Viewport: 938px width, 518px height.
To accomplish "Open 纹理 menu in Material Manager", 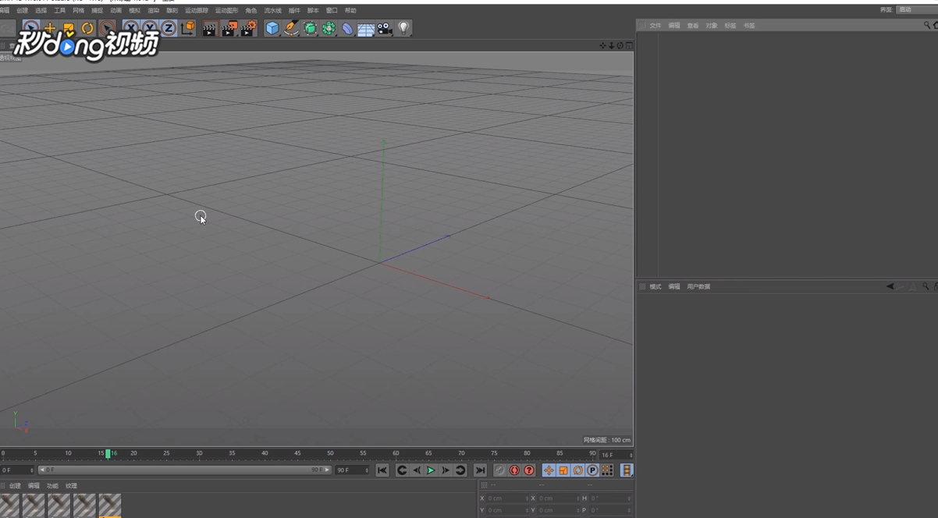I will (71, 486).
